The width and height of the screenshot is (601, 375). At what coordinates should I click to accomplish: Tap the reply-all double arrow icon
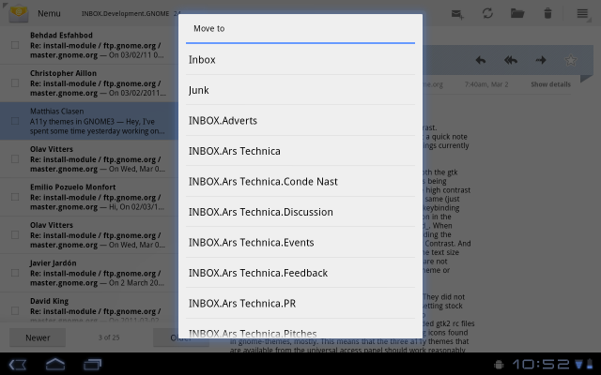511,60
